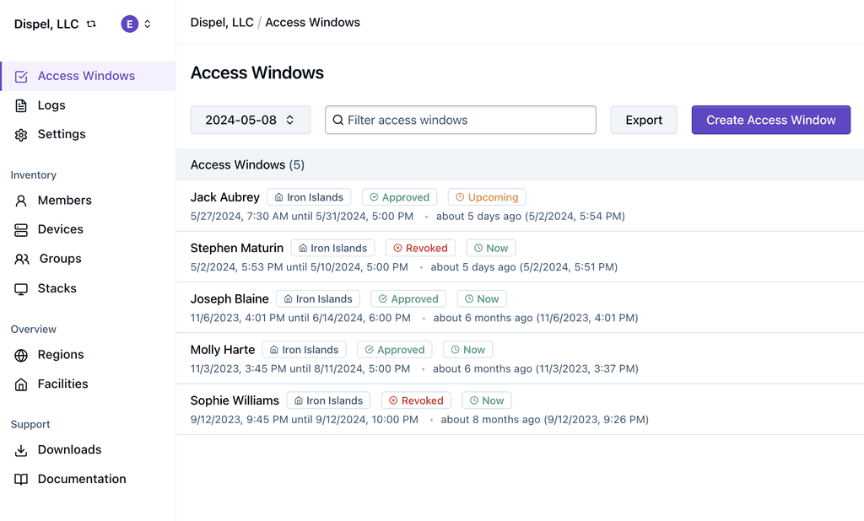Open the Logs section from the sidebar

click(x=51, y=105)
